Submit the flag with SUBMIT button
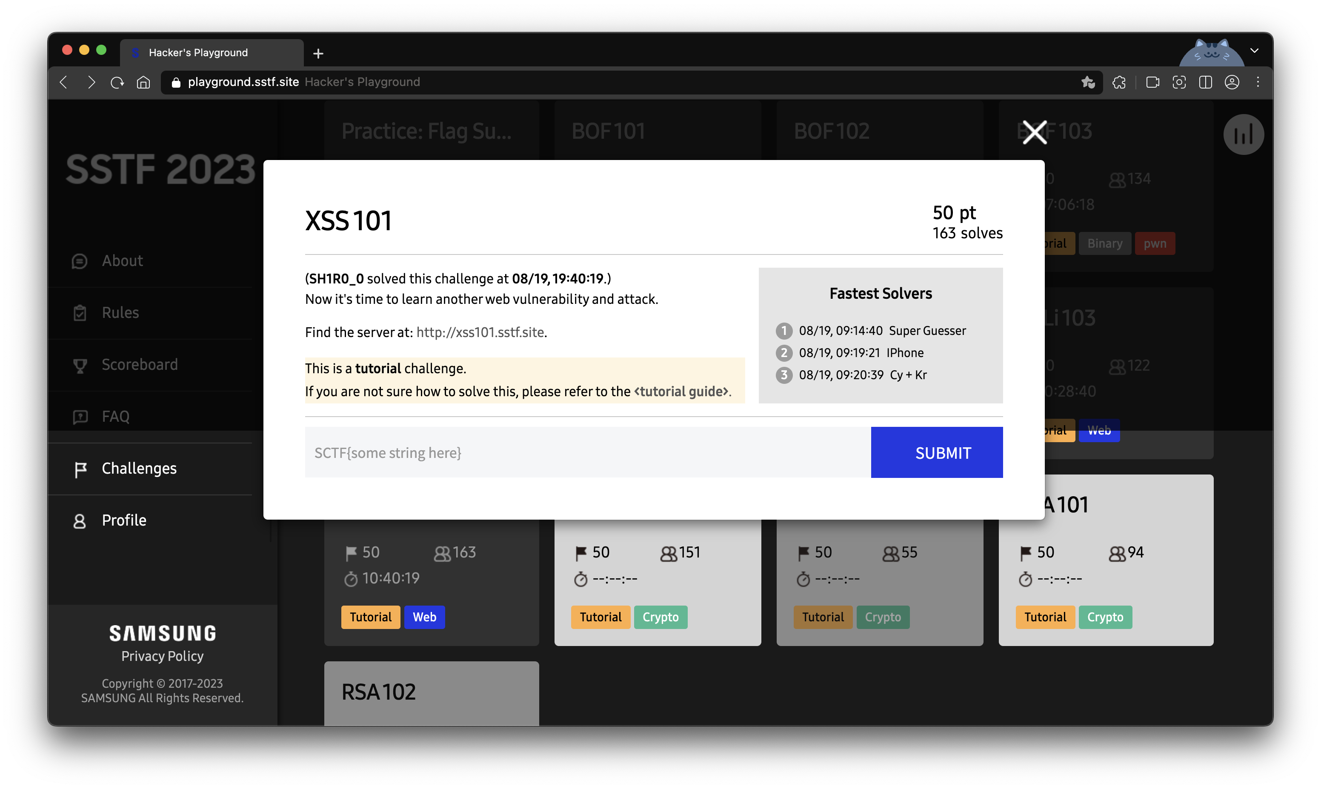Image resolution: width=1321 pixels, height=789 pixels. tap(936, 452)
